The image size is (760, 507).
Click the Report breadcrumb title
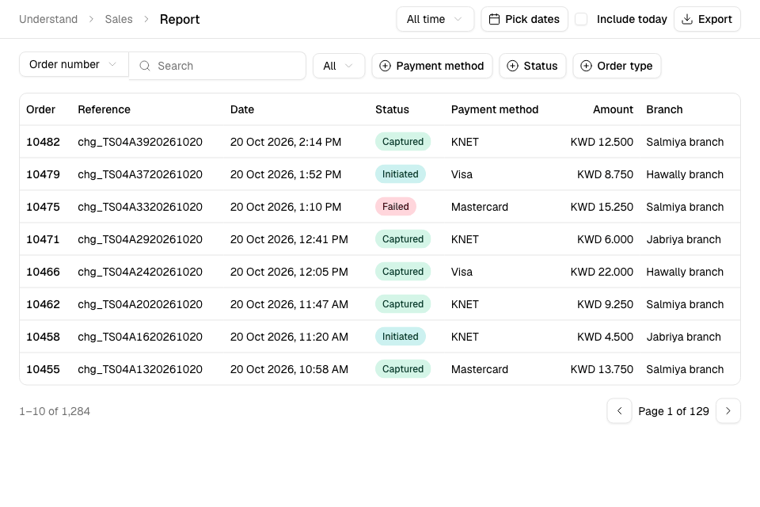(180, 19)
